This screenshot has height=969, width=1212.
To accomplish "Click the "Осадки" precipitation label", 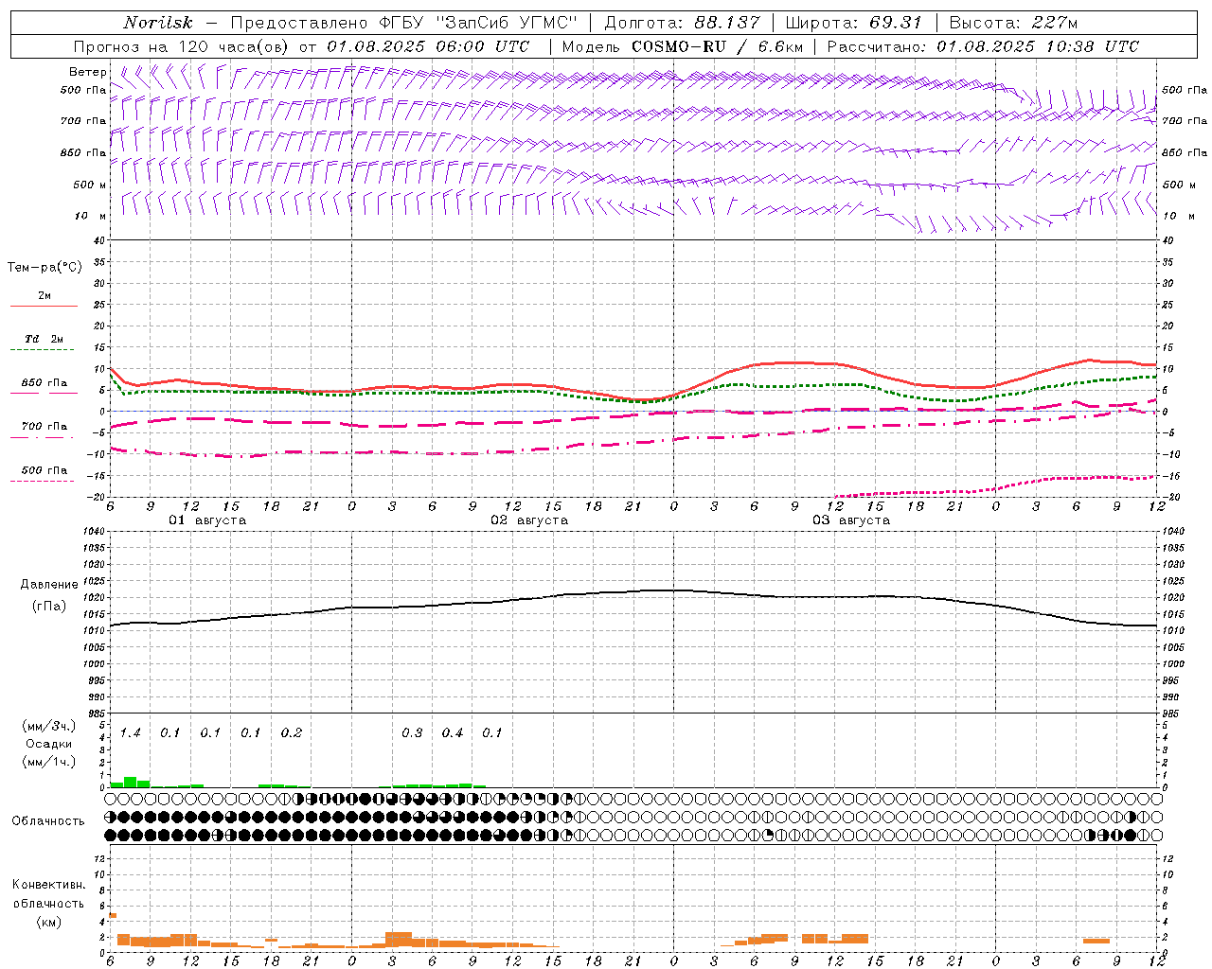I will click(x=48, y=745).
